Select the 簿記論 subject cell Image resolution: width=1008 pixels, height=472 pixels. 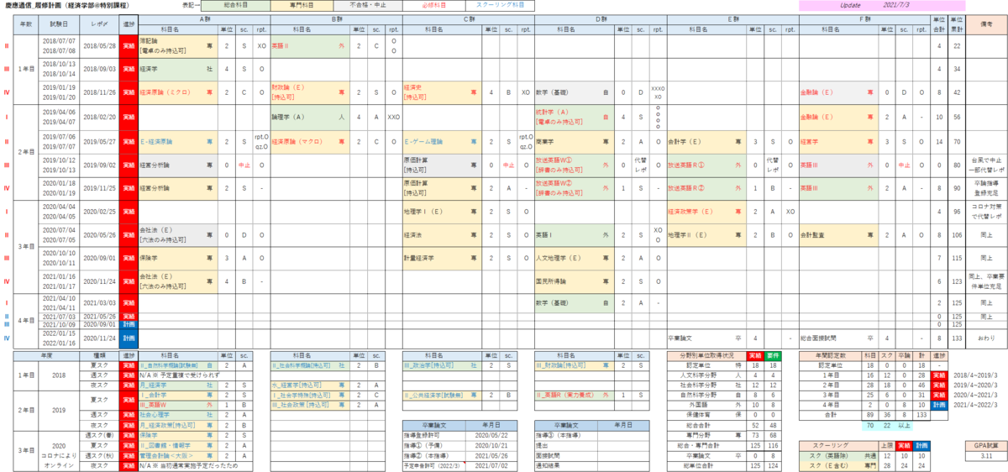(x=177, y=45)
